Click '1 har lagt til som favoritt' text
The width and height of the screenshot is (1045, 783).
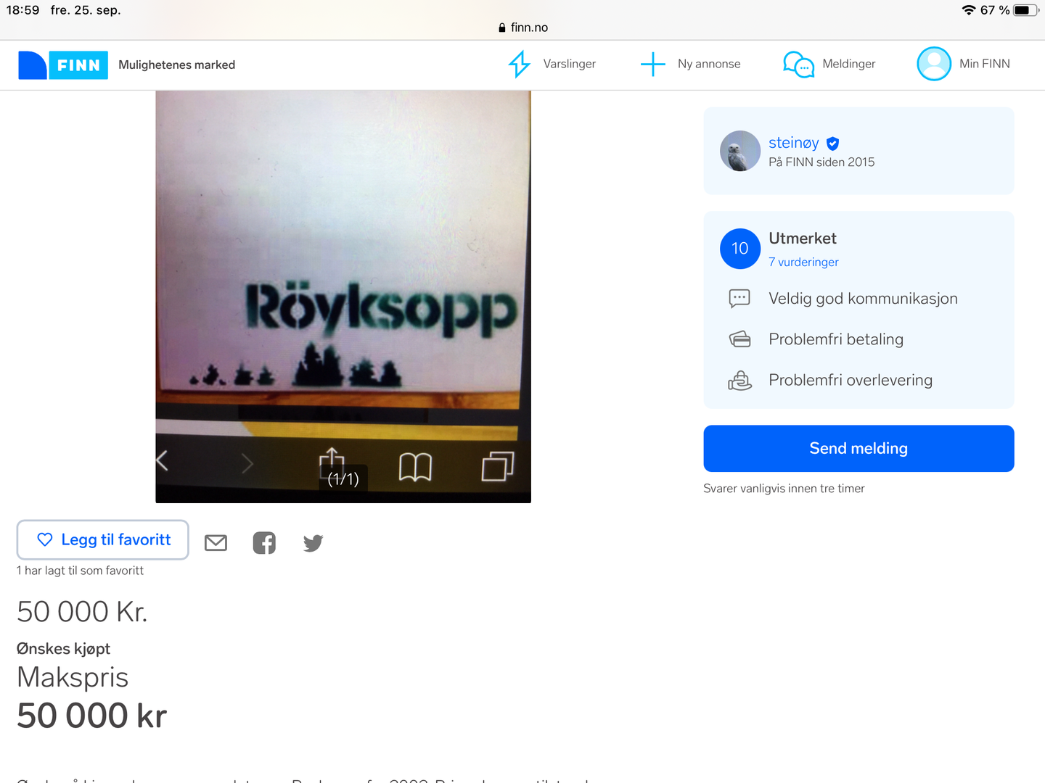tap(80, 571)
